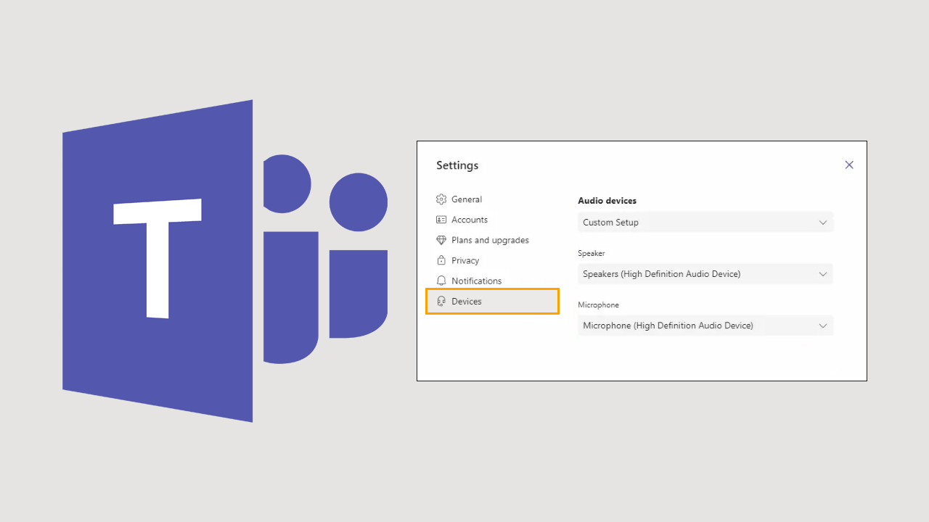Click the Plans and upgrades diamond icon
Image resolution: width=929 pixels, height=522 pixels.
pyautogui.click(x=441, y=240)
